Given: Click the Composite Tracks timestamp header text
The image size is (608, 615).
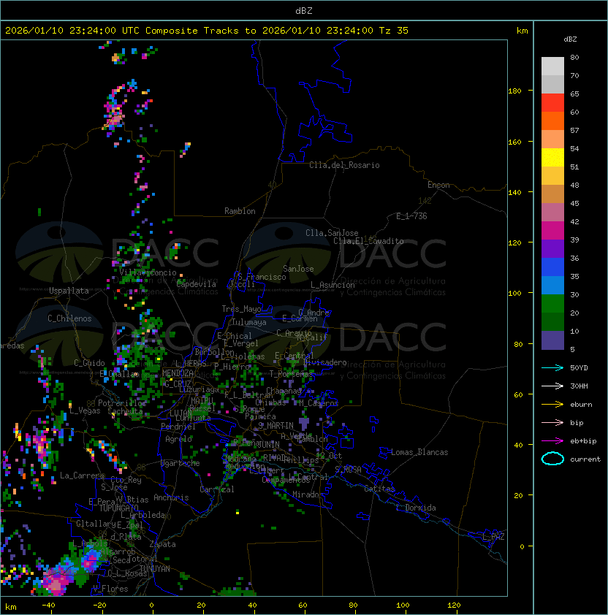Looking at the screenshot, I should pyautogui.click(x=207, y=31).
